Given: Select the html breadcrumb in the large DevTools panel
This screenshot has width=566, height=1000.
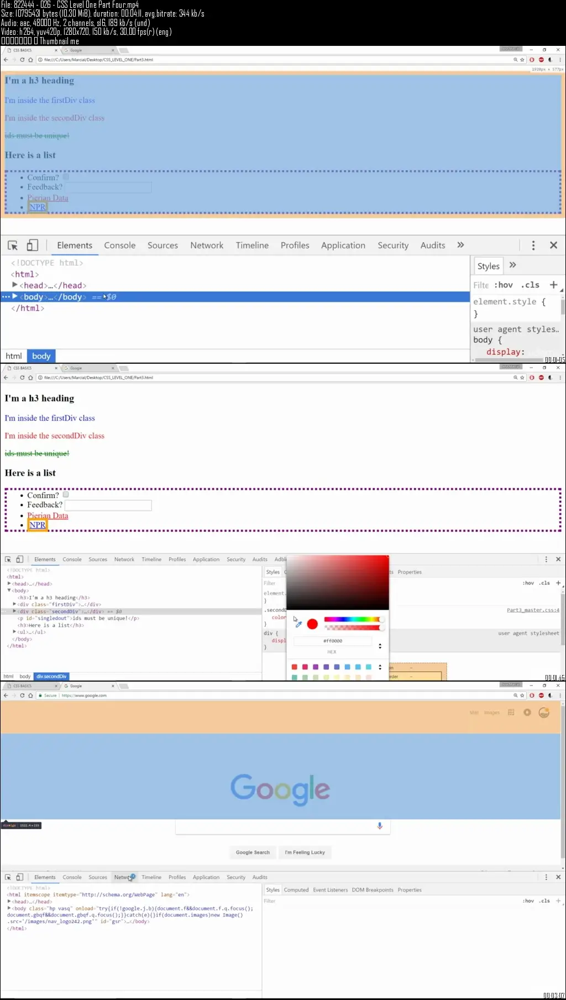Looking at the screenshot, I should point(14,356).
